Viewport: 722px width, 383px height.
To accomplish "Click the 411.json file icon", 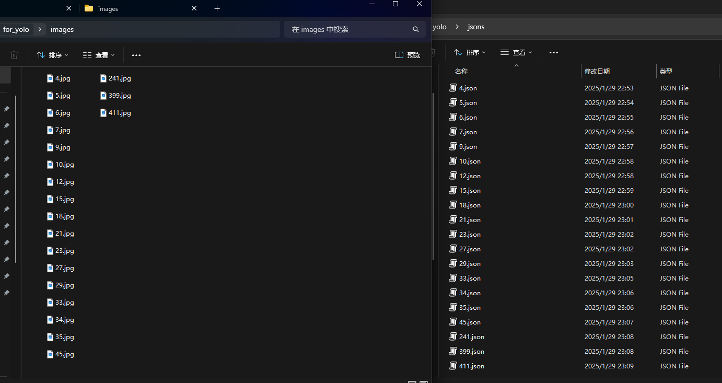I will click(x=453, y=366).
